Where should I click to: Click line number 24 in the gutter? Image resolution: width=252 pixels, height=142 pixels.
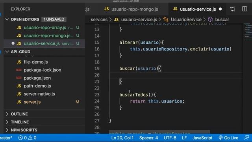[97, 101]
